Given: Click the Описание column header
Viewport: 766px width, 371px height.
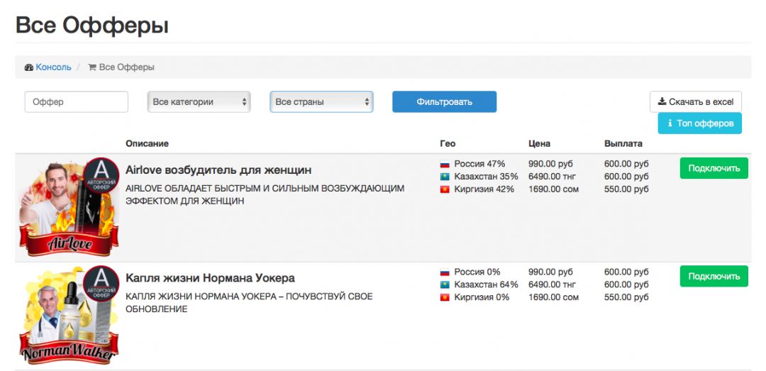Looking at the screenshot, I should click(x=147, y=144).
